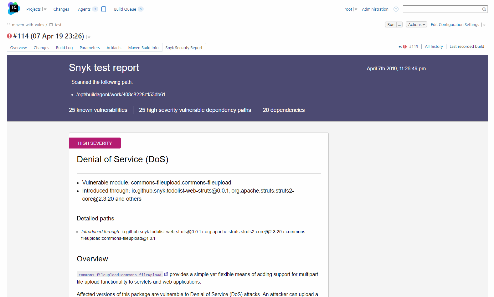Screen dimensions: 494x297
Task: Click the build configuration square icon beside test
Action: pyautogui.click(x=51, y=25)
